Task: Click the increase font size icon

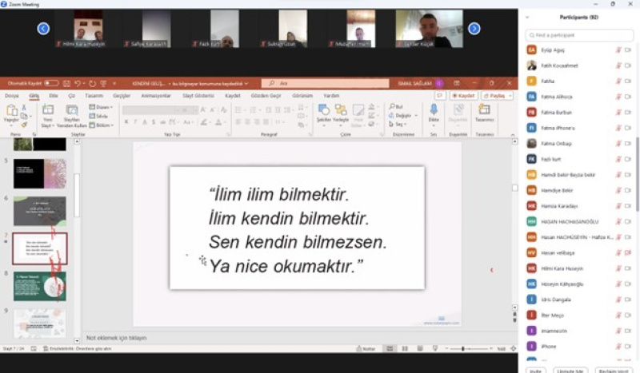Action: pos(203,110)
